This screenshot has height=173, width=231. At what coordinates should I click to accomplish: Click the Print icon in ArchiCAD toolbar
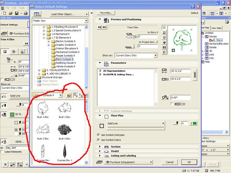click(x=26, y=13)
